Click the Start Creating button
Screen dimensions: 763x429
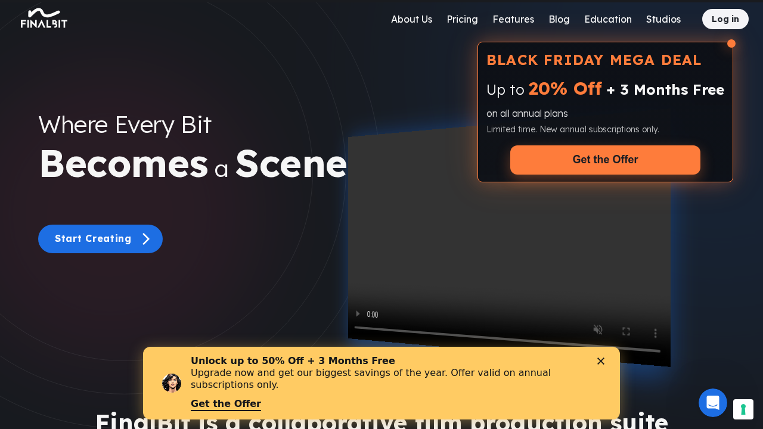100,239
